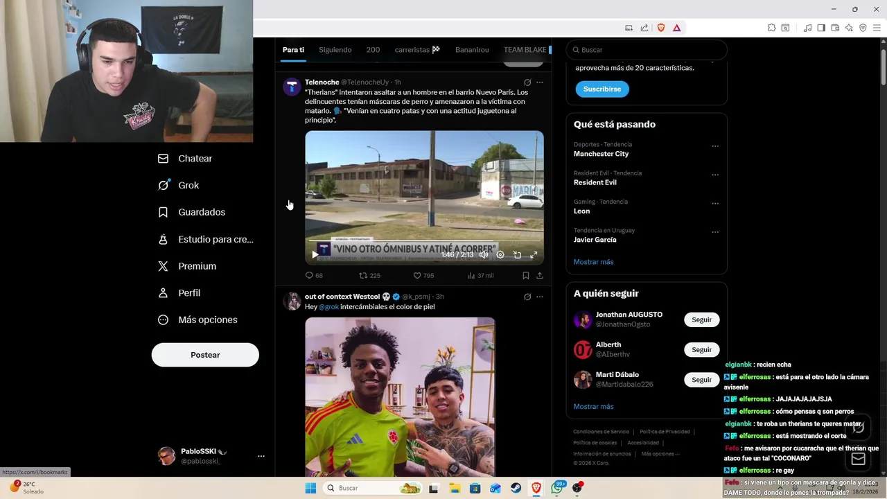
Task: Open the Westcol post photo
Action: pyautogui.click(x=400, y=396)
